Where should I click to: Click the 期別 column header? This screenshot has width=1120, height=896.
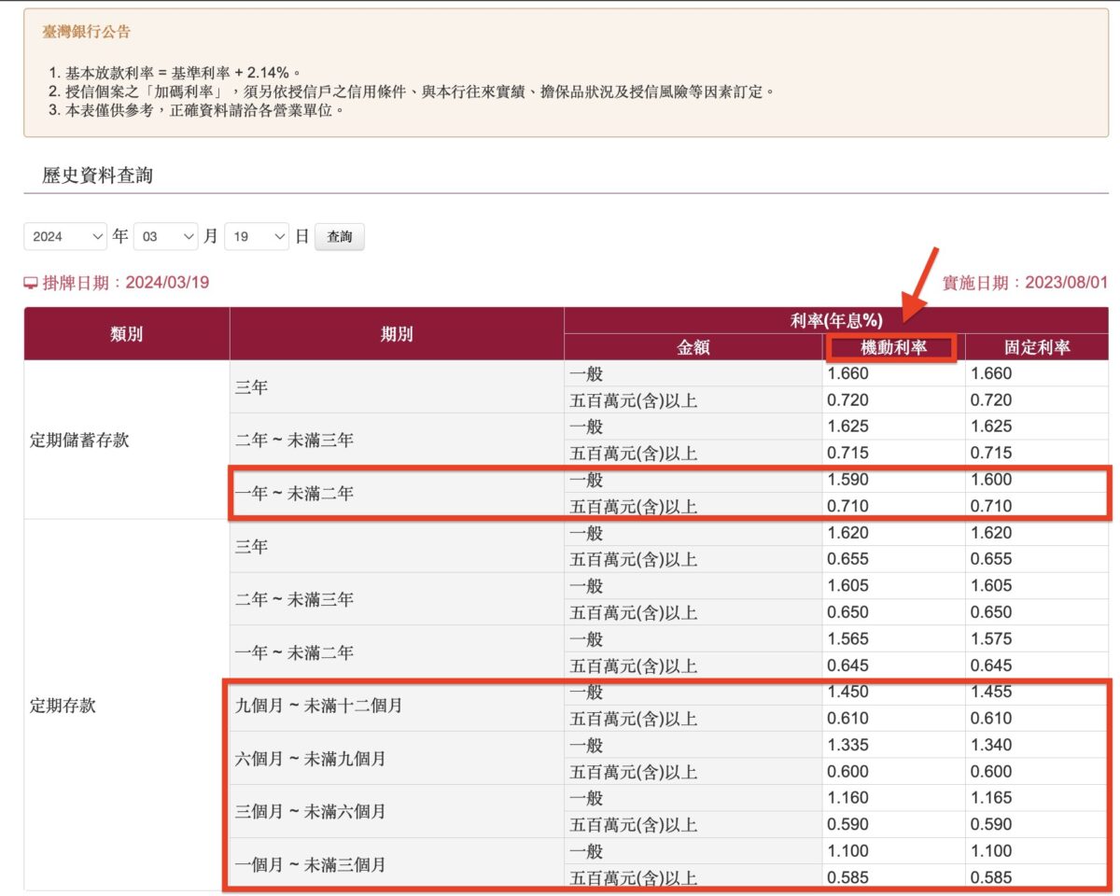(397, 334)
